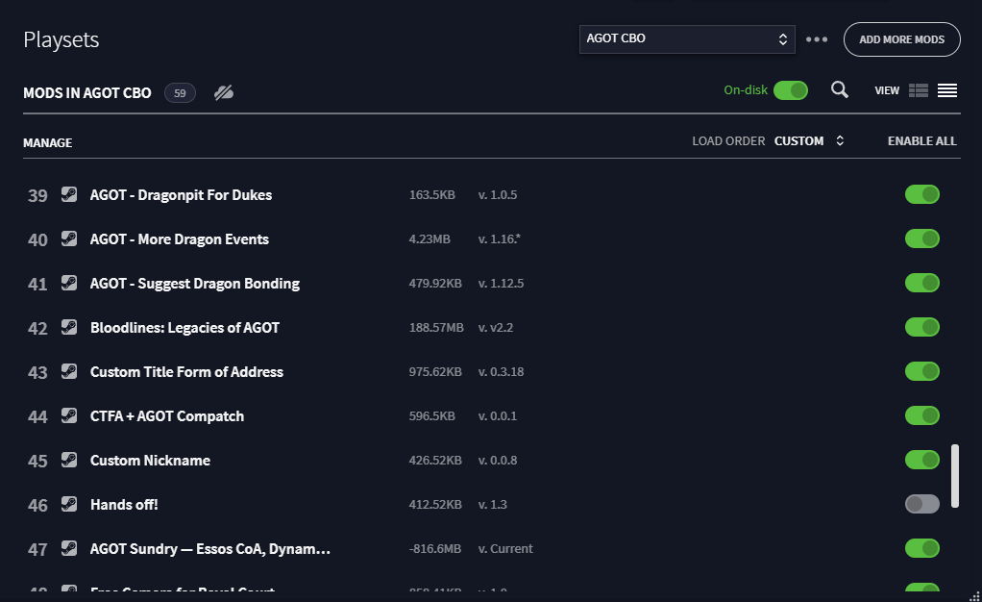Select mod row Bloodlines: Legacies of AGOT
The image size is (982, 602).
click(x=492, y=327)
